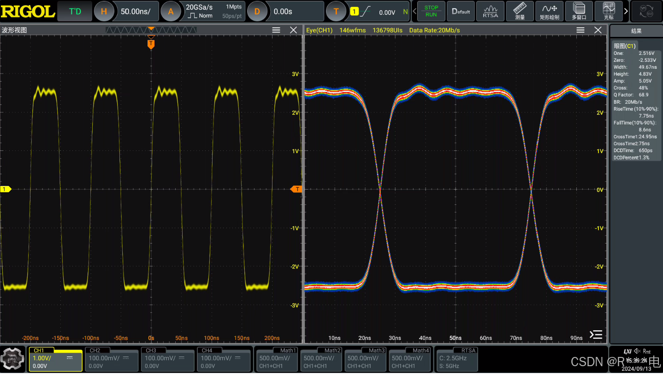663x374 pixels.
Task: Tap the Cross: 48% result row
Action: 636,88
